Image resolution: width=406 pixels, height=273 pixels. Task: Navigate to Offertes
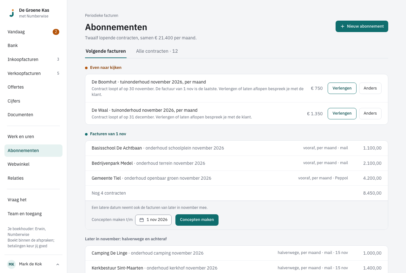coord(33,87)
